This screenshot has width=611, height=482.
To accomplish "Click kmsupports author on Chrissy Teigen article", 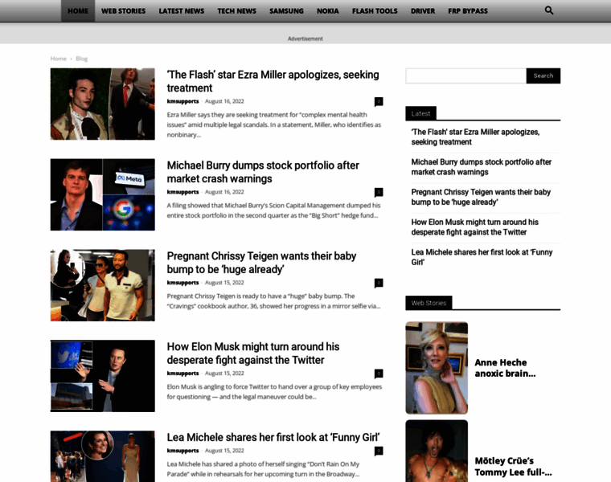I will tap(182, 283).
